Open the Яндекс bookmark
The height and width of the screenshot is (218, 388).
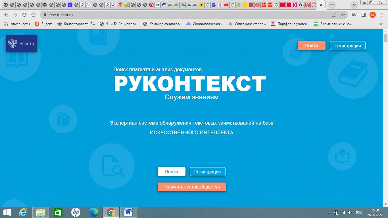(43, 24)
